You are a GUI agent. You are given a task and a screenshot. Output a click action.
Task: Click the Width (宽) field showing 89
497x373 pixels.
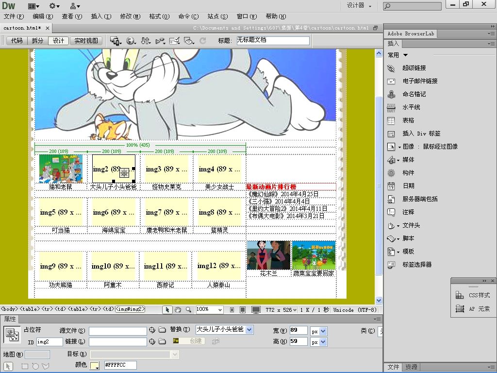coord(298,330)
